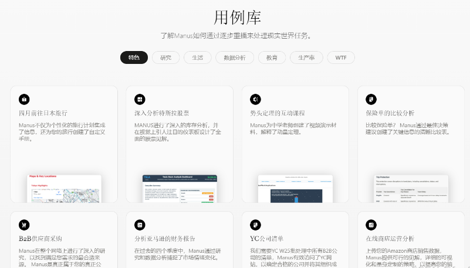Open the 保险单的比较分析 title
470x268 pixels.
[390, 113]
